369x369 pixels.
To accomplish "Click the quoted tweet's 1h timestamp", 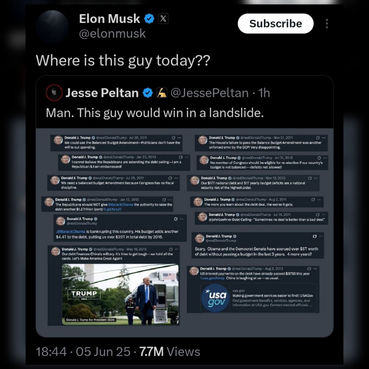I will tap(264, 93).
